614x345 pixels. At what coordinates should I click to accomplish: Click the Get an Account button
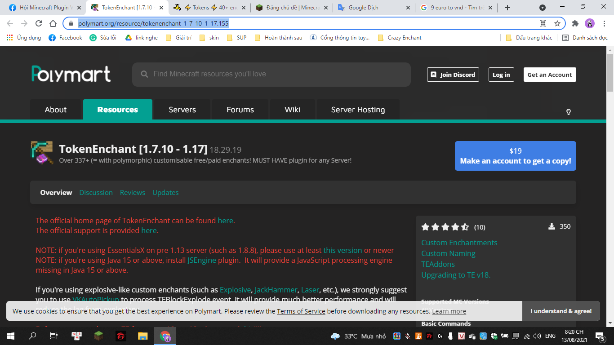pyautogui.click(x=550, y=75)
